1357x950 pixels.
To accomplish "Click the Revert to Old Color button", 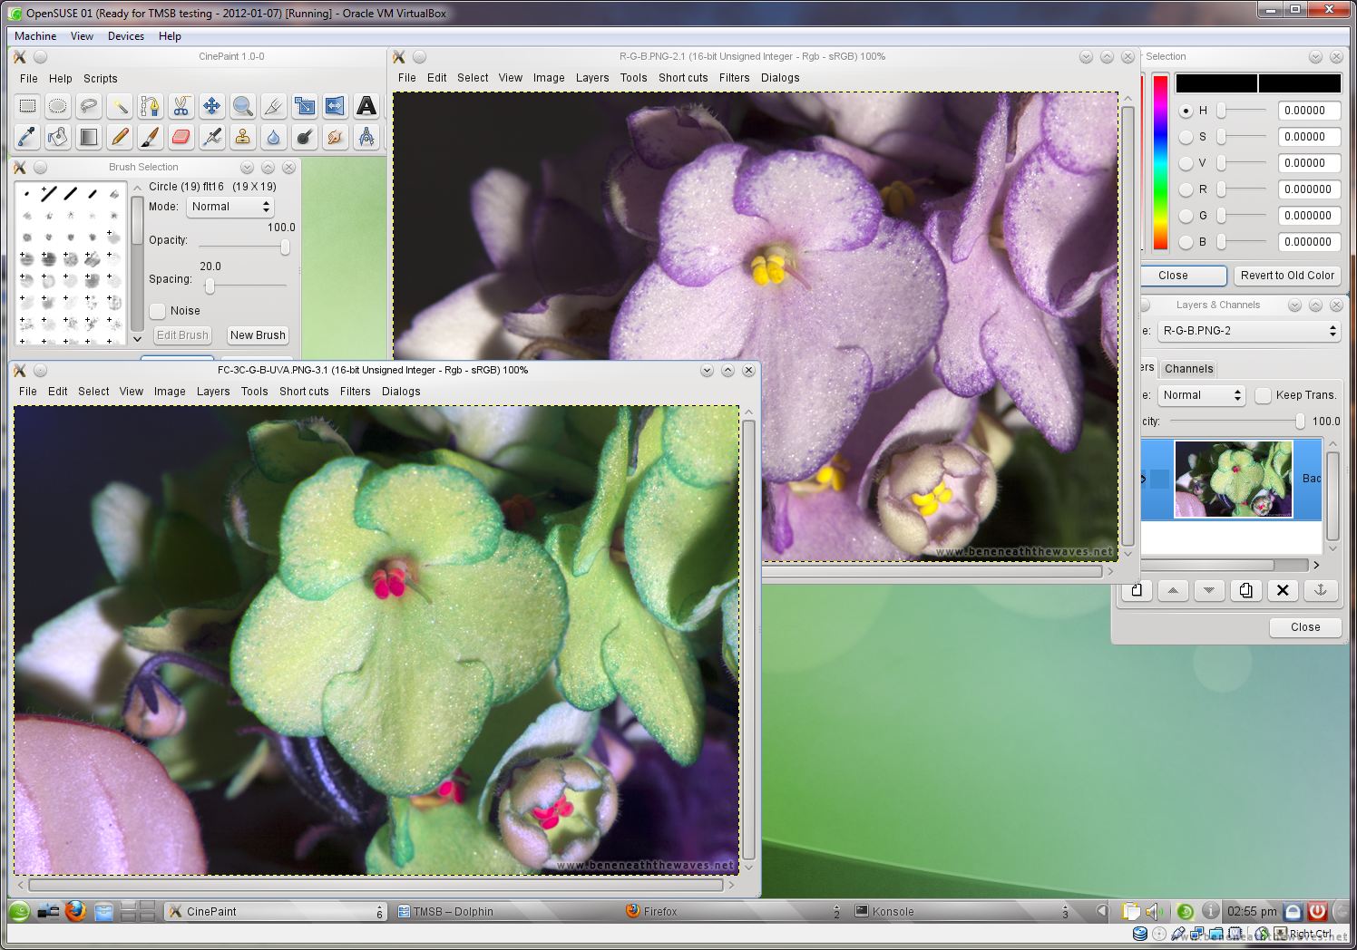I will pyautogui.click(x=1287, y=276).
